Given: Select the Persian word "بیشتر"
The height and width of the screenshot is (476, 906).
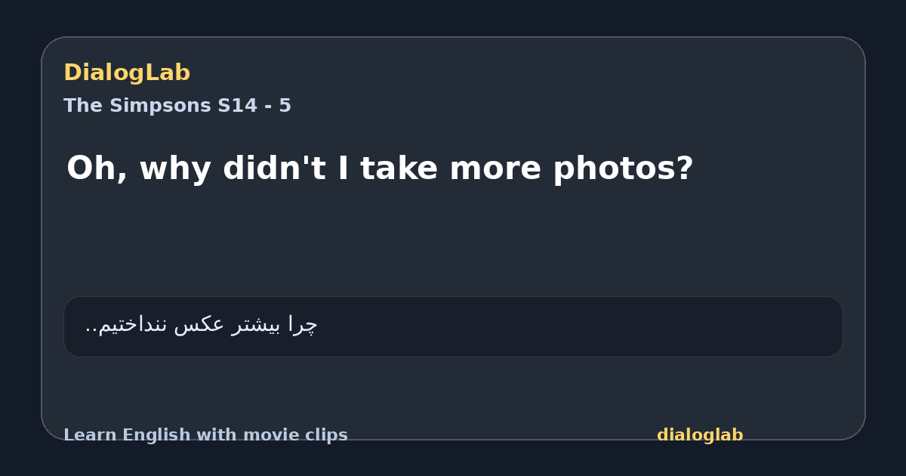Looking at the screenshot, I should 255,325.
